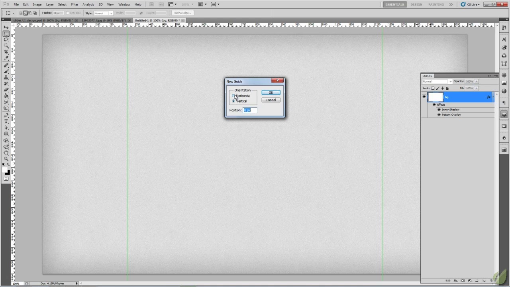Toggle visibility of layer Effects

(434, 104)
